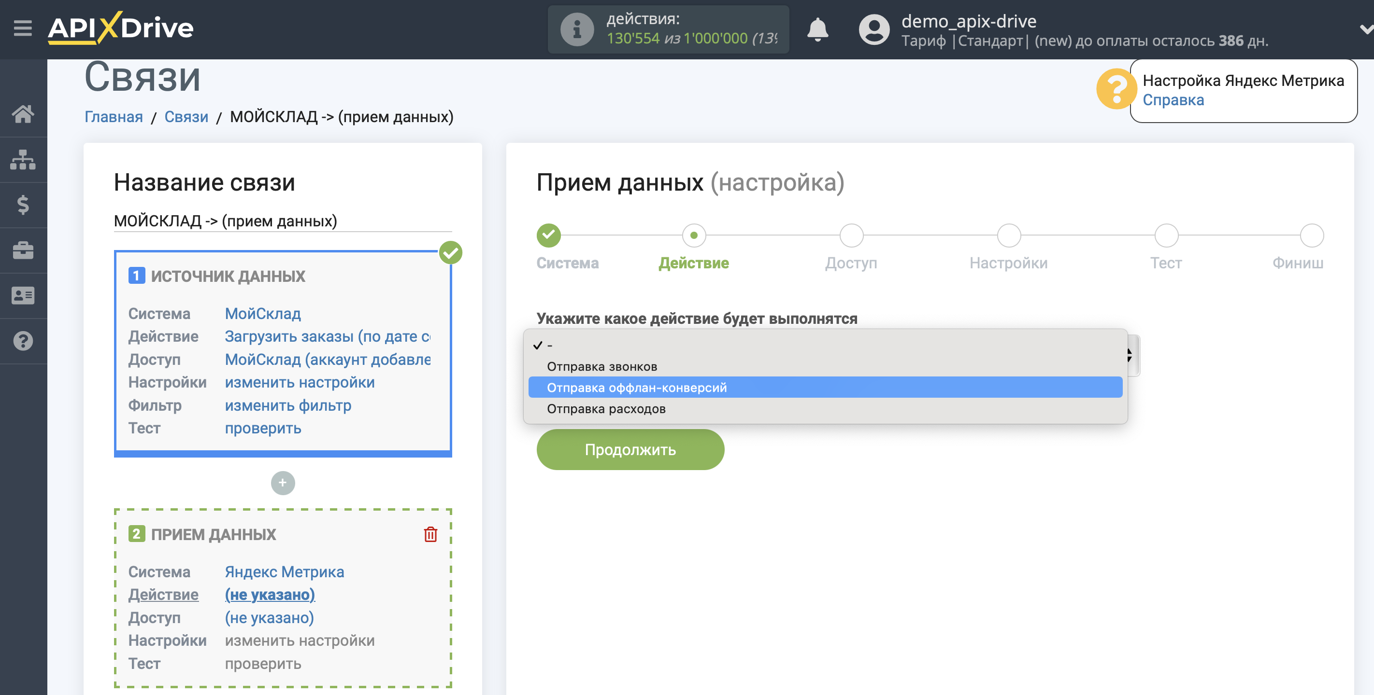The image size is (1374, 695).
Task: Click receiver изменить настройки text
Action: (x=300, y=640)
